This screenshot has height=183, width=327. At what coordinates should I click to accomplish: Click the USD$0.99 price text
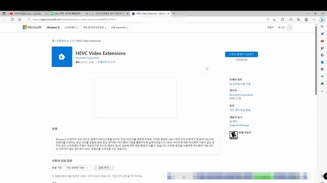pos(241,60)
